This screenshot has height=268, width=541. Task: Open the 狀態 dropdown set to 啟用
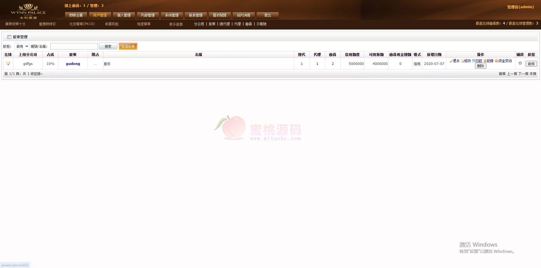point(22,46)
